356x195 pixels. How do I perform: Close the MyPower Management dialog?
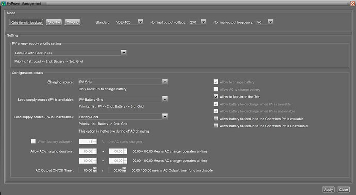click(x=344, y=189)
